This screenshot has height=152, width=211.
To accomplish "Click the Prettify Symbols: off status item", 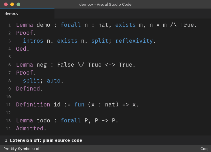I will (x=22, y=149).
